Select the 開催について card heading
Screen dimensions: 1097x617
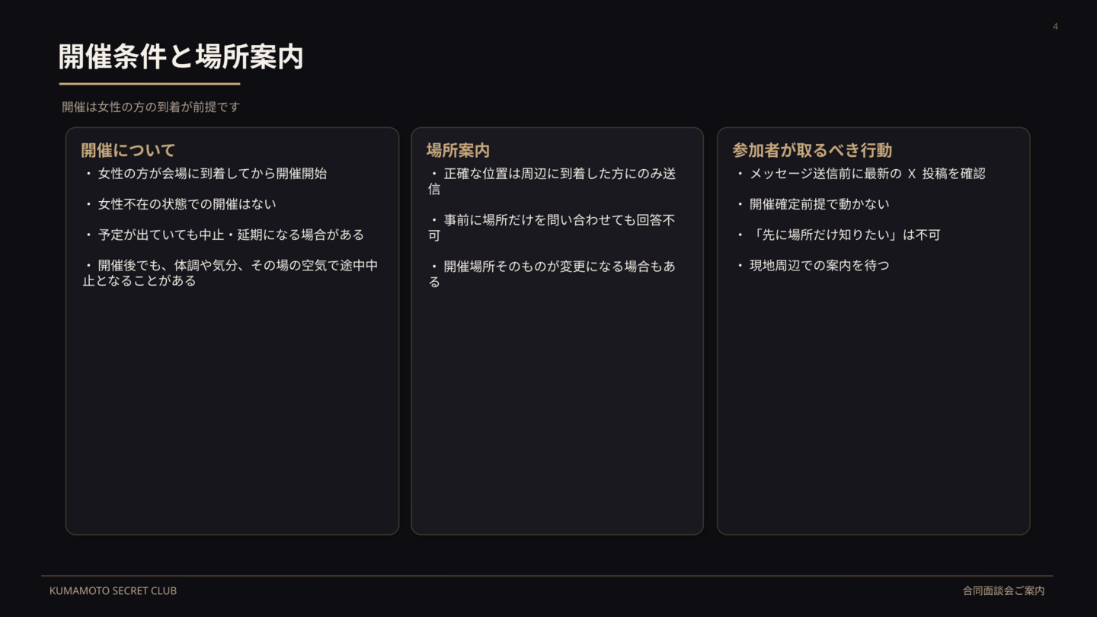coord(128,150)
